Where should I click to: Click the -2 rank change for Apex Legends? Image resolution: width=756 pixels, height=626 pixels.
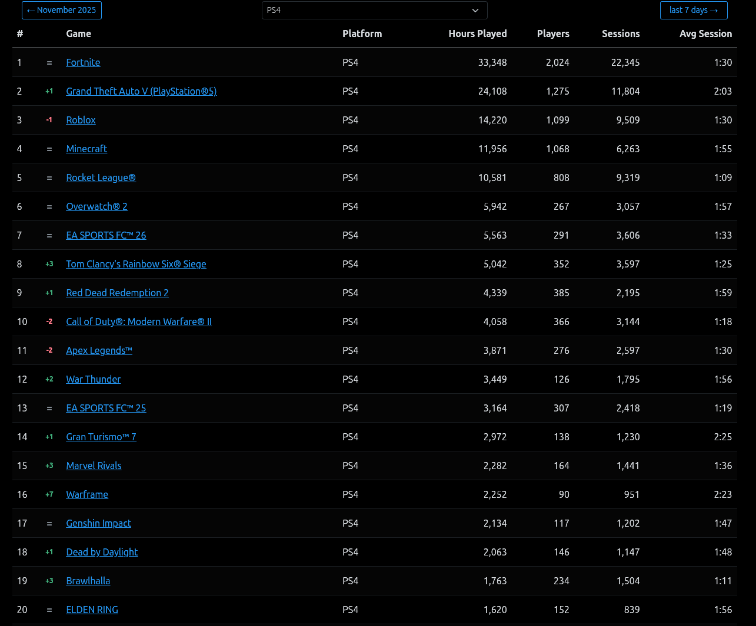(49, 350)
